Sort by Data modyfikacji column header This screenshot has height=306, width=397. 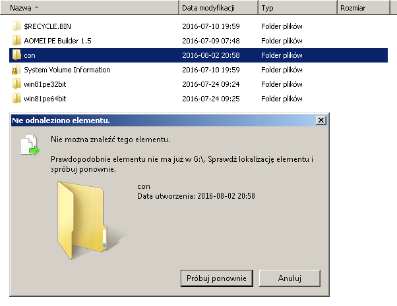click(219, 8)
